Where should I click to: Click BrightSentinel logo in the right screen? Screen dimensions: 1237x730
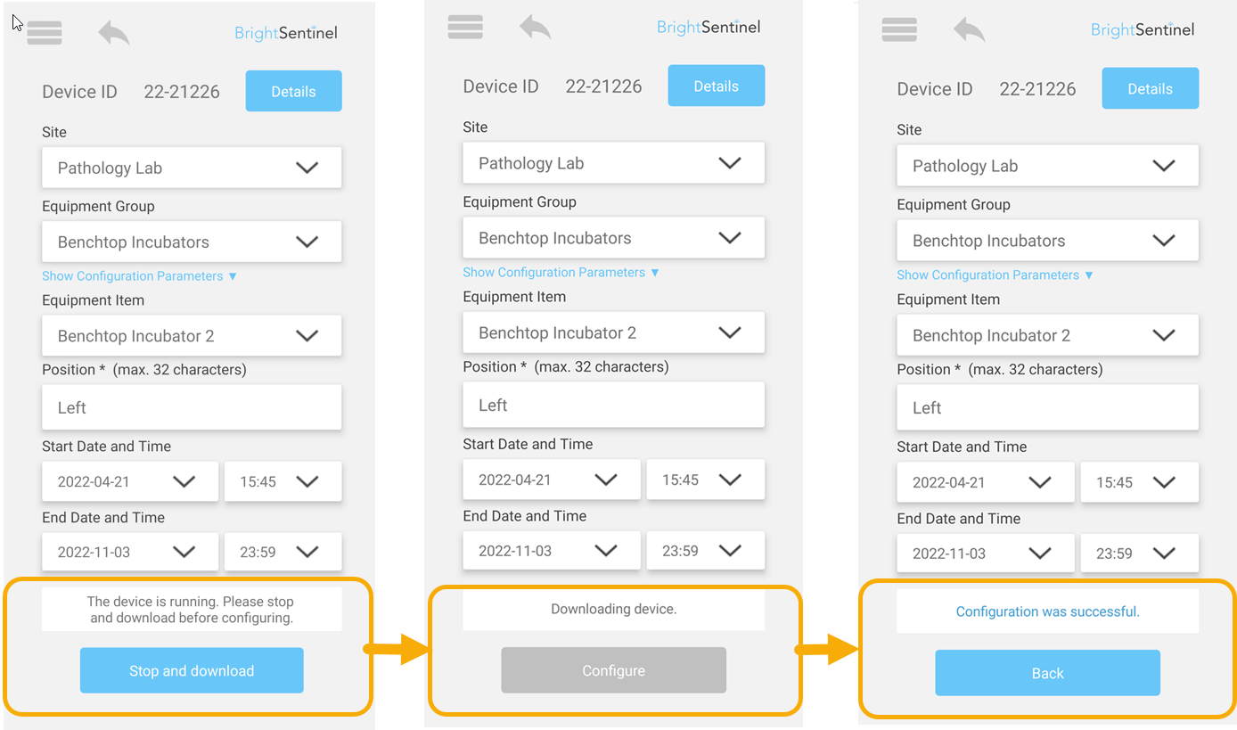tap(1143, 29)
